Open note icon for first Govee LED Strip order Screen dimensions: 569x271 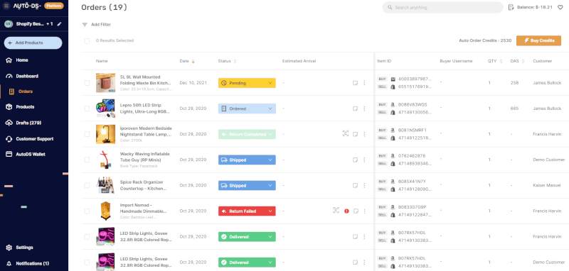click(355, 237)
